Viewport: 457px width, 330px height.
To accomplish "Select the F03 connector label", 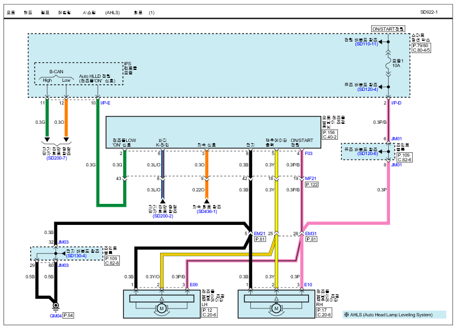I will pyautogui.click(x=309, y=153).
